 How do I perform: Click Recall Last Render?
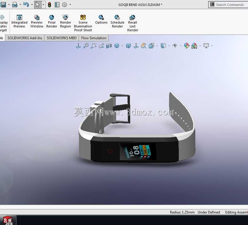pos(133,23)
